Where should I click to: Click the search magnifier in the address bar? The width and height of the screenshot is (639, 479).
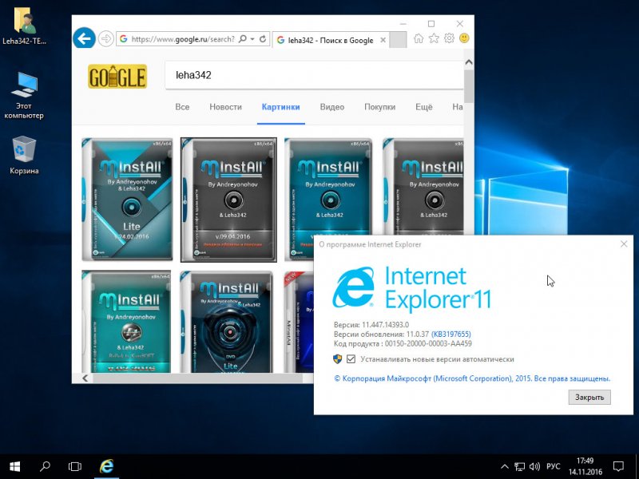click(x=243, y=39)
